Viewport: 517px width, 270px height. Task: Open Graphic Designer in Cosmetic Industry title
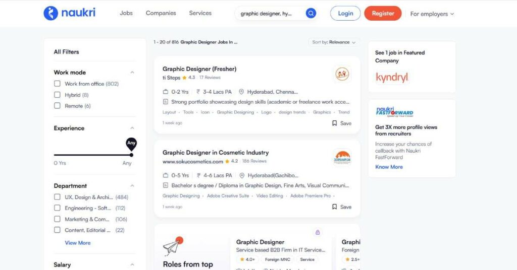click(215, 153)
